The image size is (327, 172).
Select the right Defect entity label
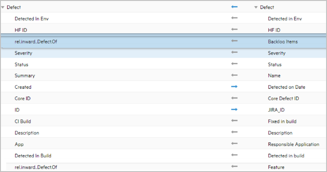click(267, 7)
